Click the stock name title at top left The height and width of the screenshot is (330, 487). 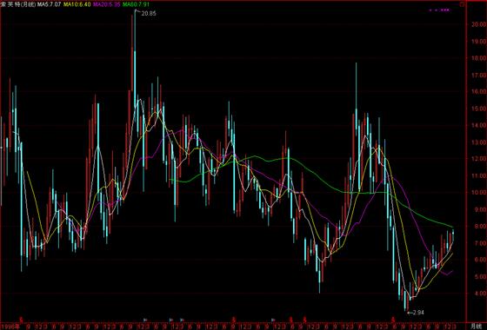pos(18,4)
